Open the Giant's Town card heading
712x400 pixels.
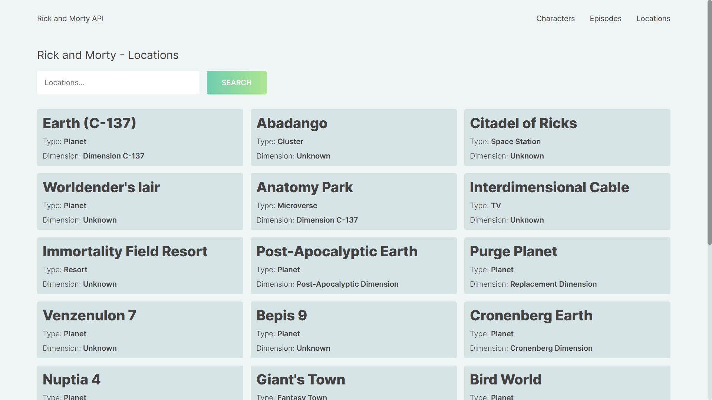coord(300,380)
